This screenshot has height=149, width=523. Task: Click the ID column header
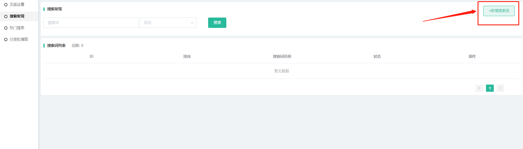(91, 57)
